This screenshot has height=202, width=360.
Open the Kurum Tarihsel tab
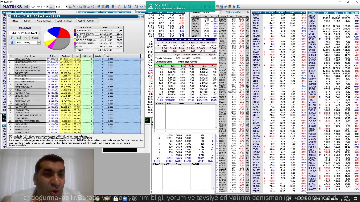coord(64,21)
